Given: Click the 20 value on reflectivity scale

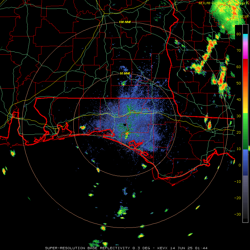Looking at the screenshot, I should coord(239,132).
